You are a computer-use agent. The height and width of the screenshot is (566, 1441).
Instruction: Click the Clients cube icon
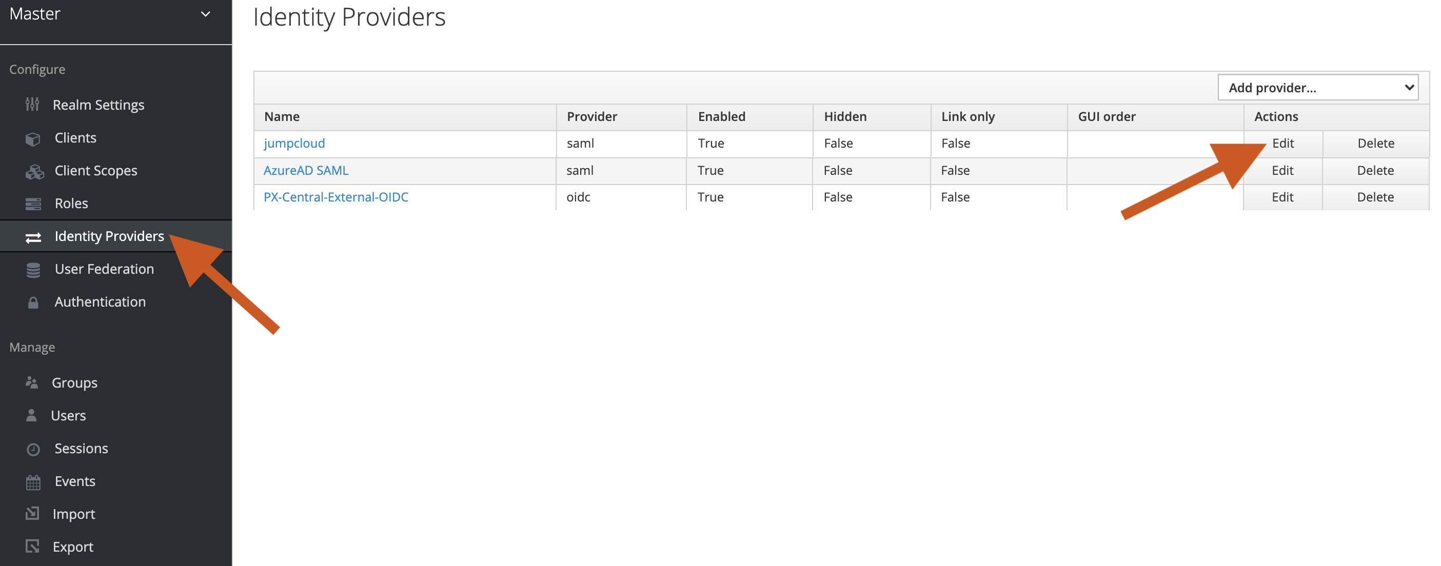[33, 138]
